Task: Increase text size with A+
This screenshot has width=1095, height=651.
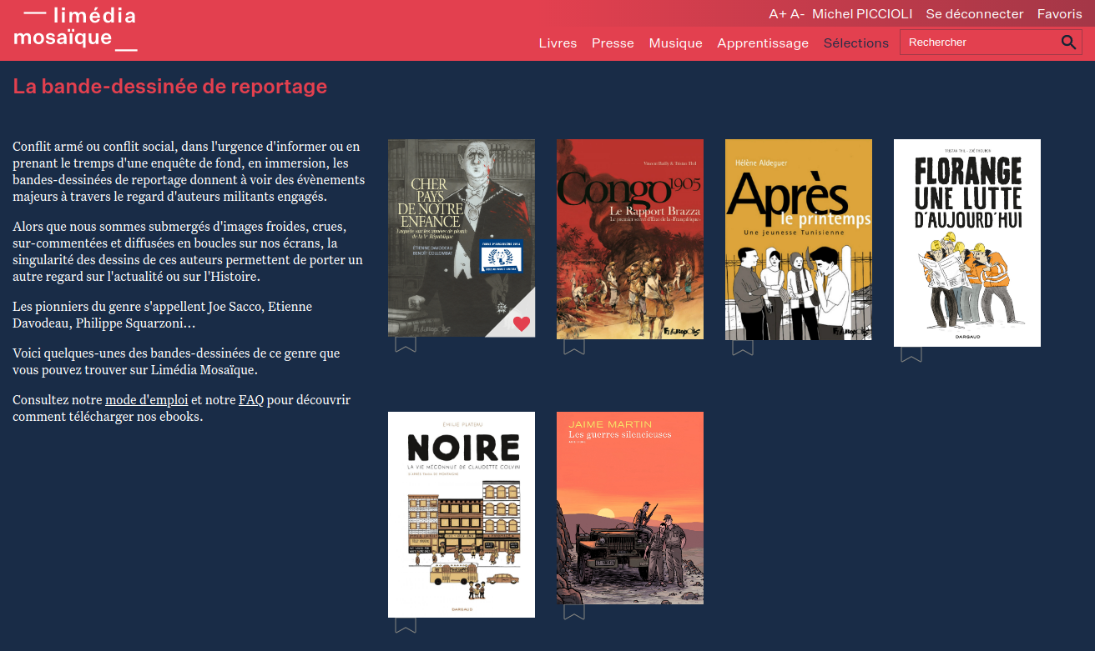Action: (777, 14)
